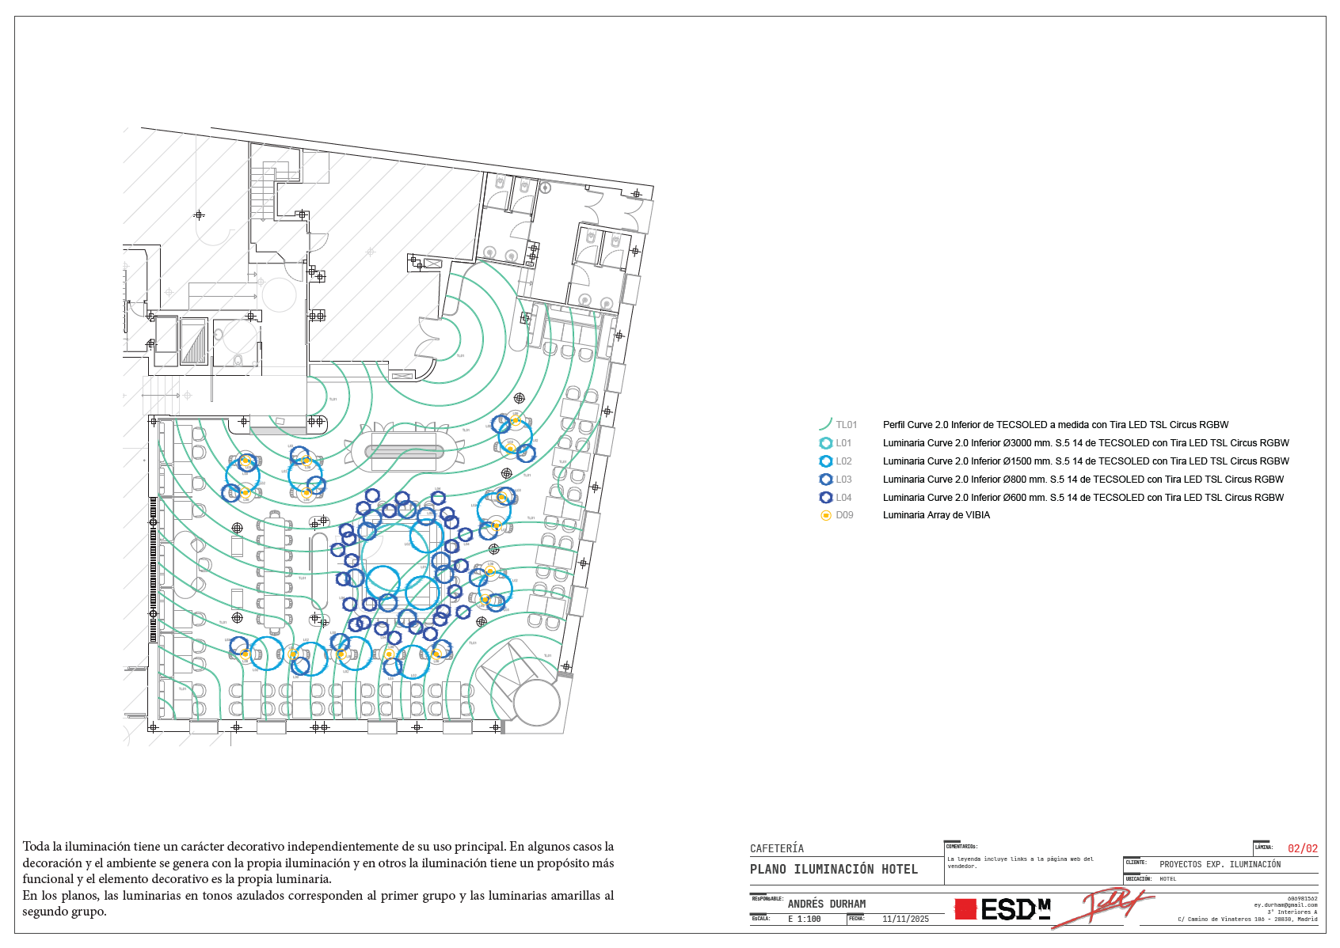Click the ey.durham@gmail.com email address
1340x948 pixels.
[x=1285, y=905]
